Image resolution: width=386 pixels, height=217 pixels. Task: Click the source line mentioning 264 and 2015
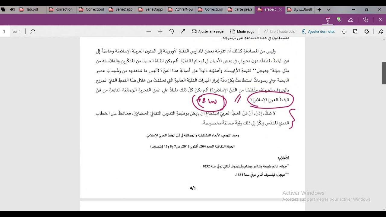click(192, 146)
